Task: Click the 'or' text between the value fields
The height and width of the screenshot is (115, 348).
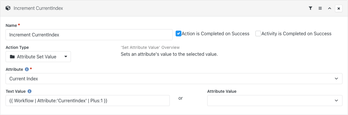Action: [181, 98]
